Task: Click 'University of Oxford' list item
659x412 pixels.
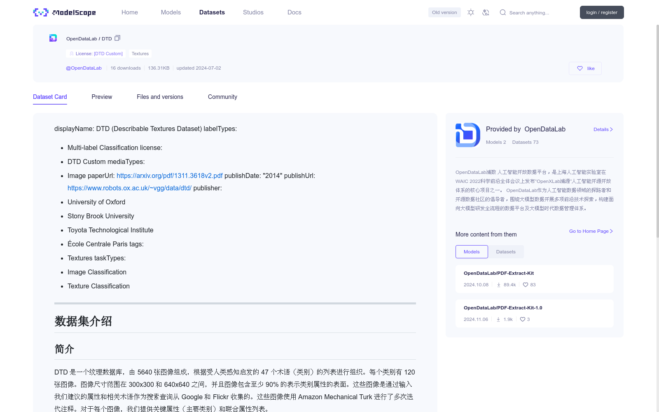Action: [96, 202]
